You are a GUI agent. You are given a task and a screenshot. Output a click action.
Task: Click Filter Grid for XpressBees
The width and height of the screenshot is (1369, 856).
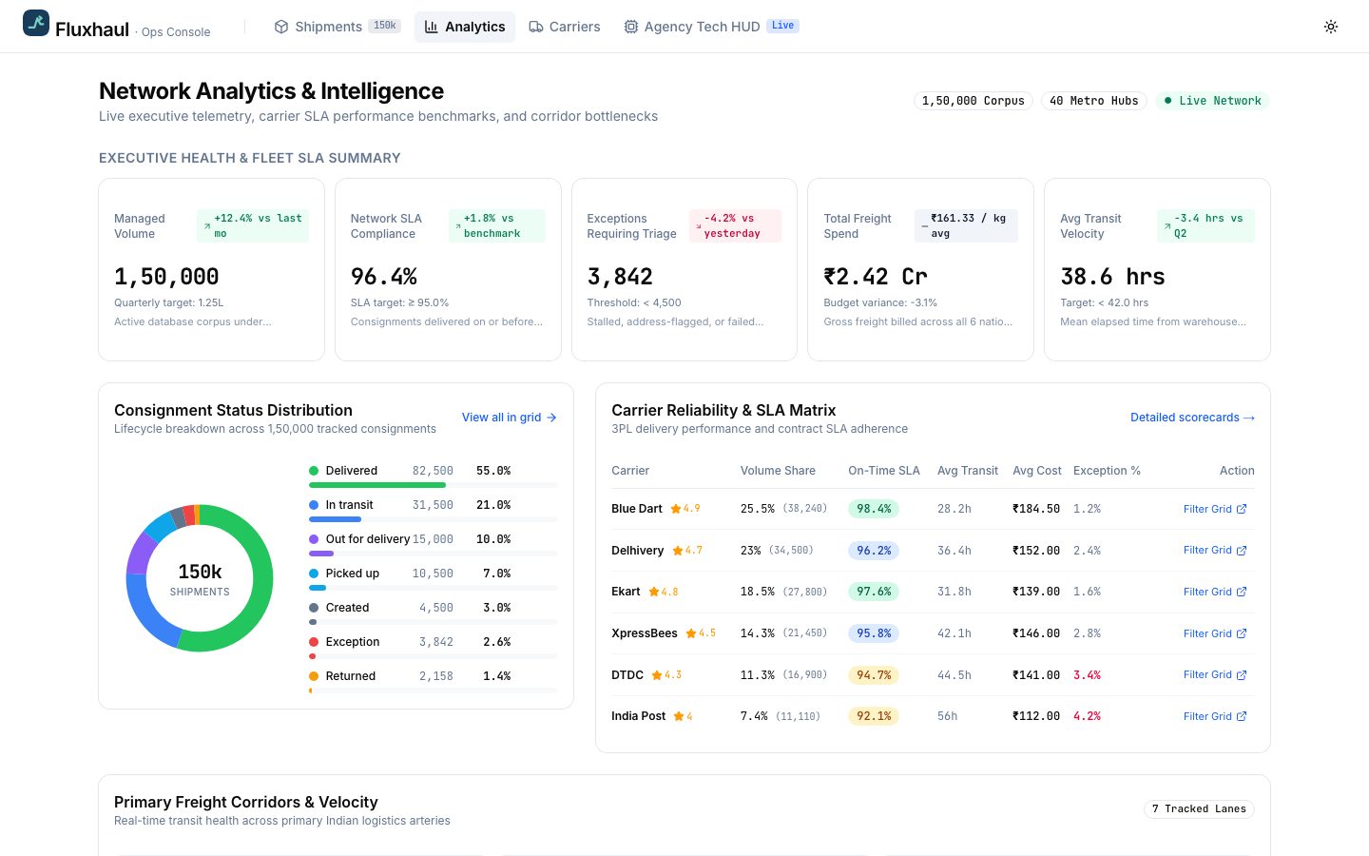pos(1215,633)
